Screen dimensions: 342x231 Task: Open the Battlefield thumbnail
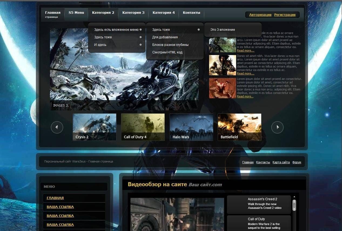pyautogui.click(x=240, y=127)
